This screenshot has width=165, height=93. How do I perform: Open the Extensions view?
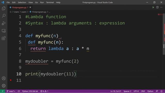click(4, 38)
